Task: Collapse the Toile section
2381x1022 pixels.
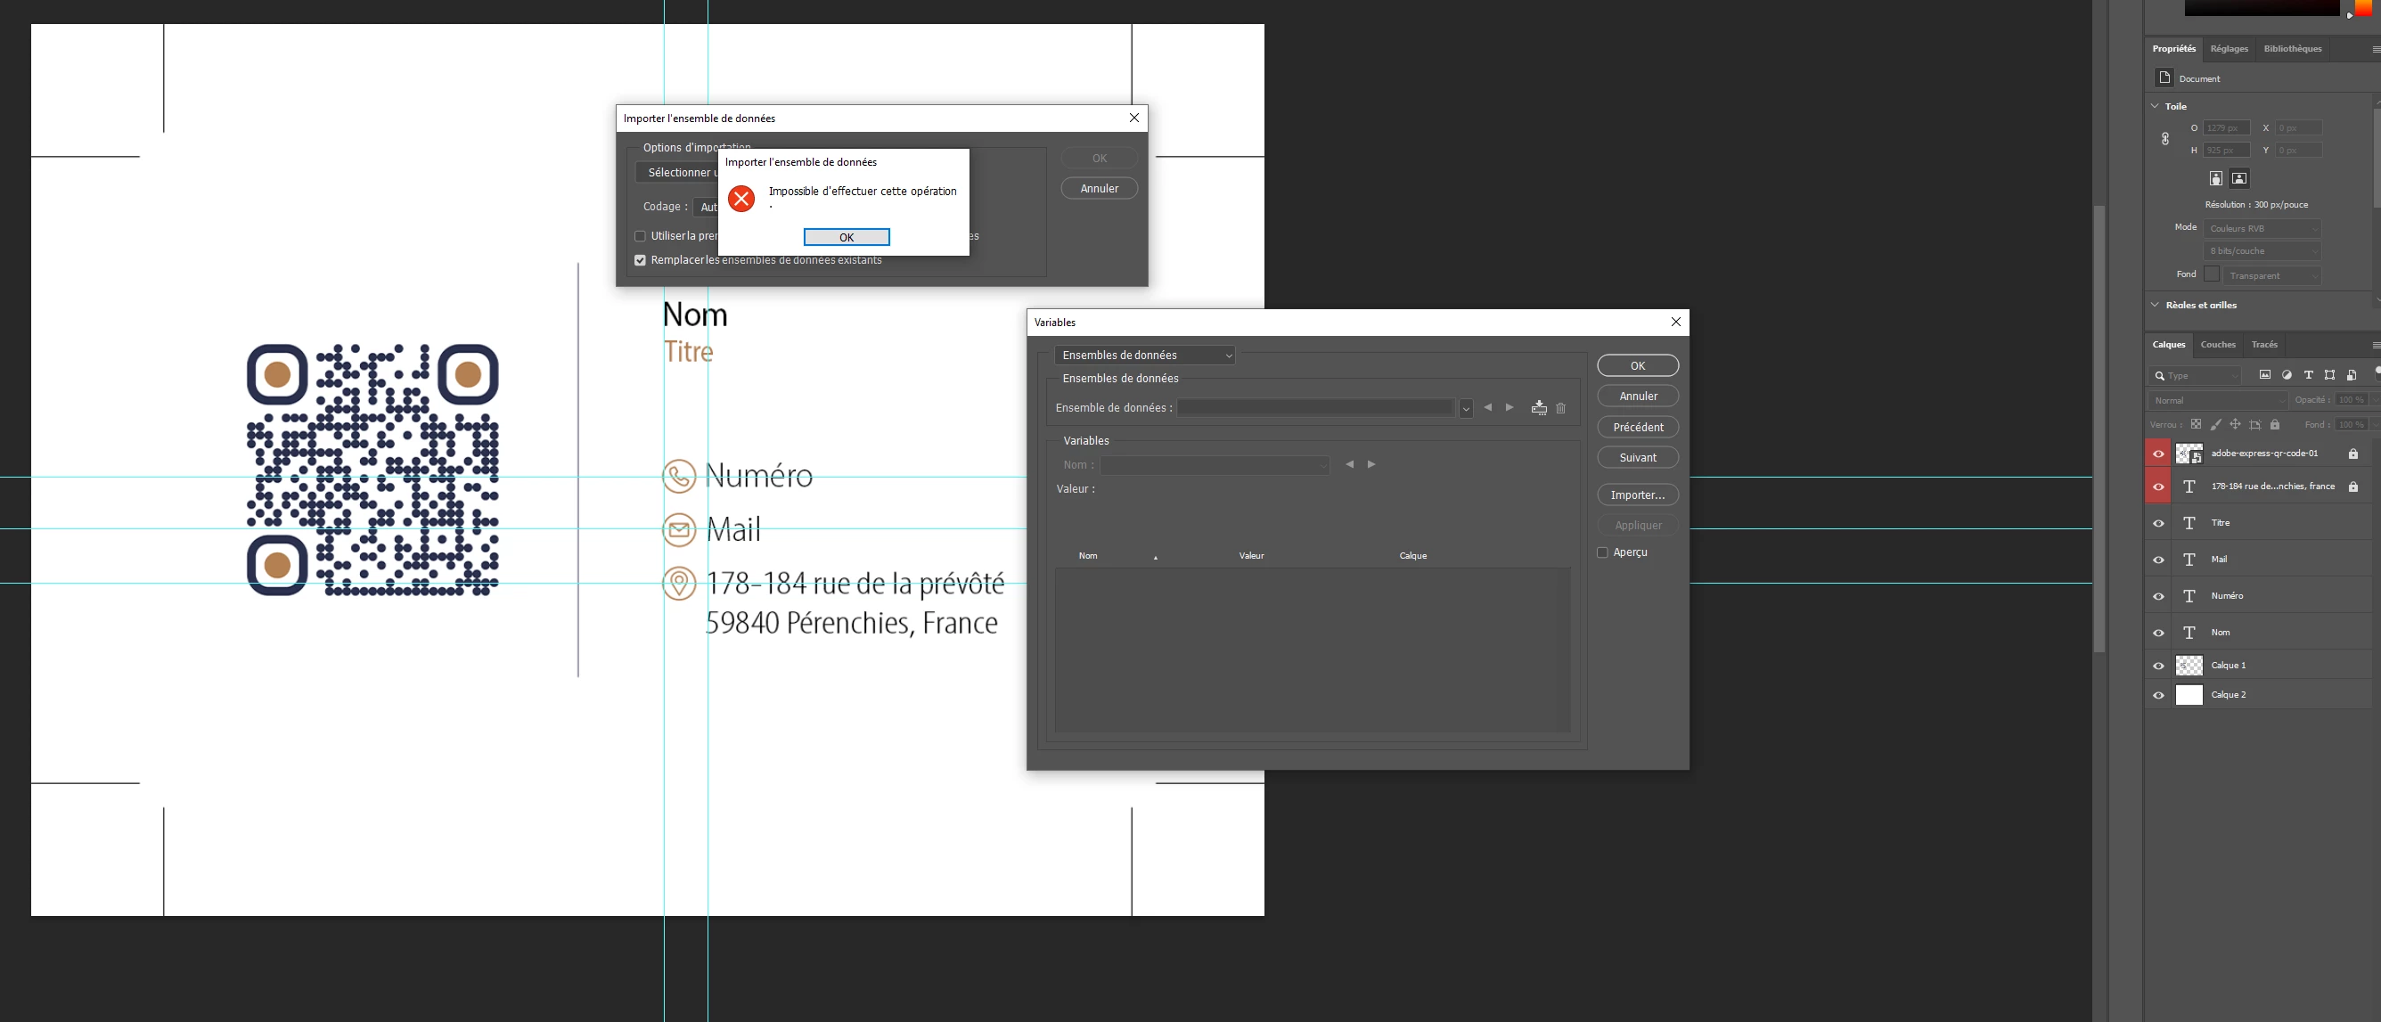Action: (2156, 106)
